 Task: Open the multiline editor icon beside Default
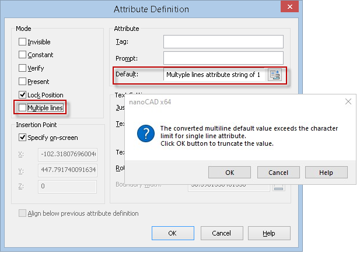275,75
